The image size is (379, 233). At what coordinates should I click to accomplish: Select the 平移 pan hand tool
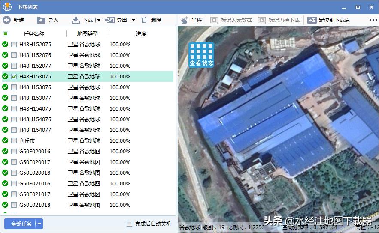[185, 20]
